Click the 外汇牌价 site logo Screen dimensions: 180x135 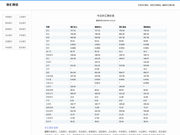(12, 5)
